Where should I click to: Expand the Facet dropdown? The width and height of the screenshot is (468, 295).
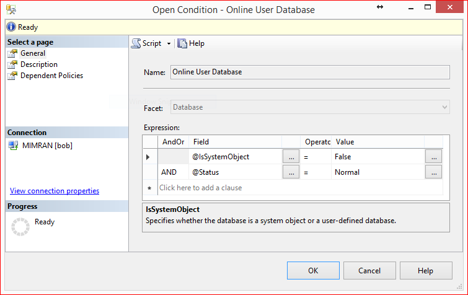(x=444, y=107)
